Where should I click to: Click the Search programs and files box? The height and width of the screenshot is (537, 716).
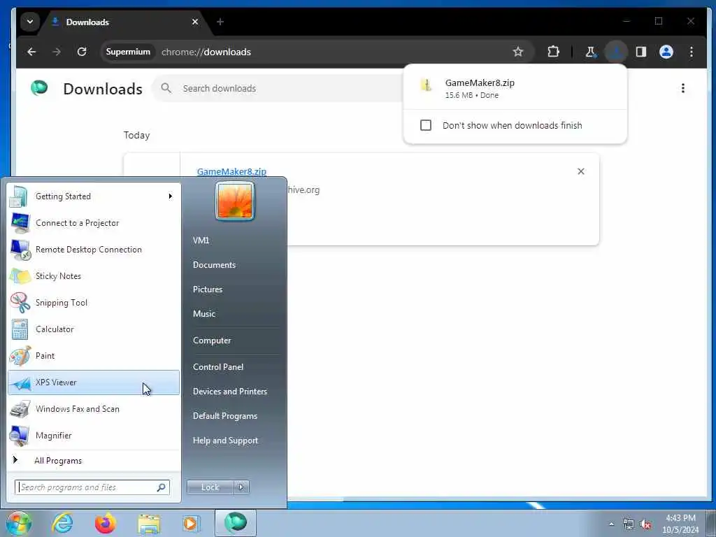click(92, 487)
